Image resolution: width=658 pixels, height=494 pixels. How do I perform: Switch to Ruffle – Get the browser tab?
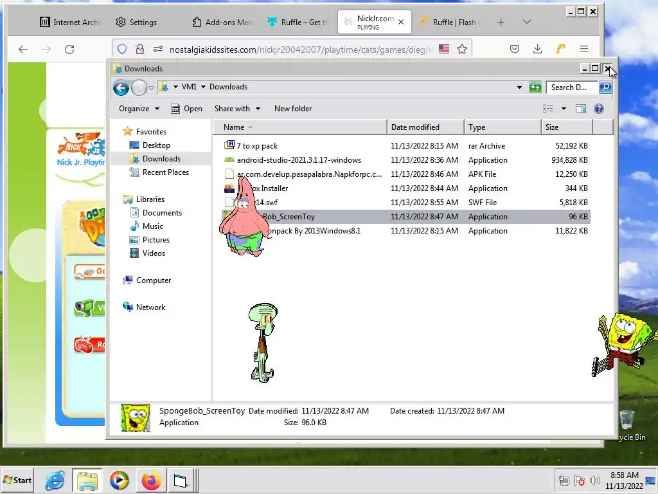[x=298, y=23]
